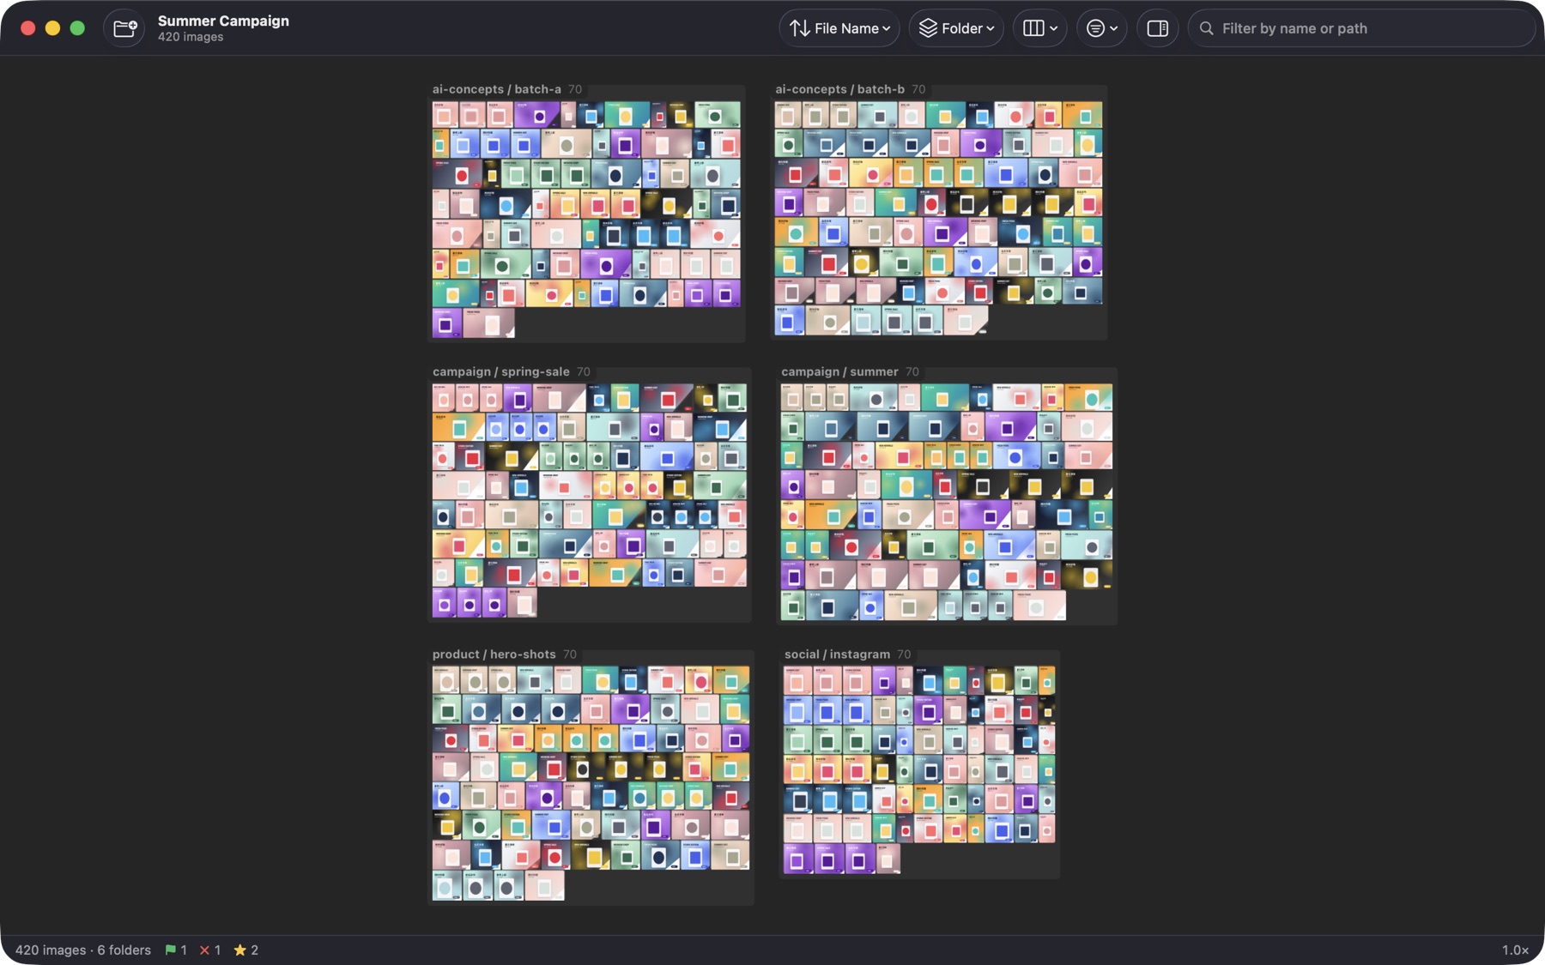Open the batch-b thumbnail grid
This screenshot has height=965, width=1545.
[x=938, y=218]
